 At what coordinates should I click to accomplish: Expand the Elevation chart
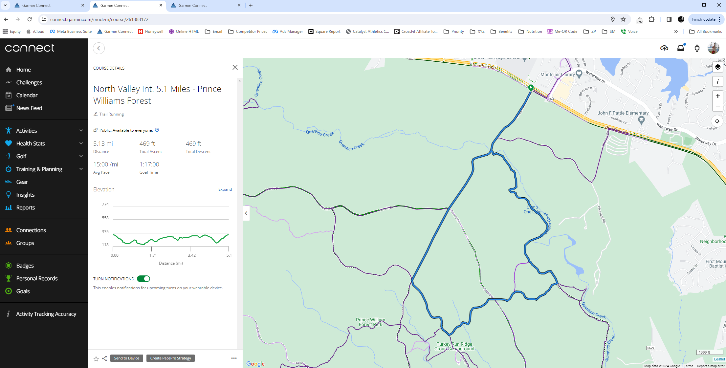225,189
